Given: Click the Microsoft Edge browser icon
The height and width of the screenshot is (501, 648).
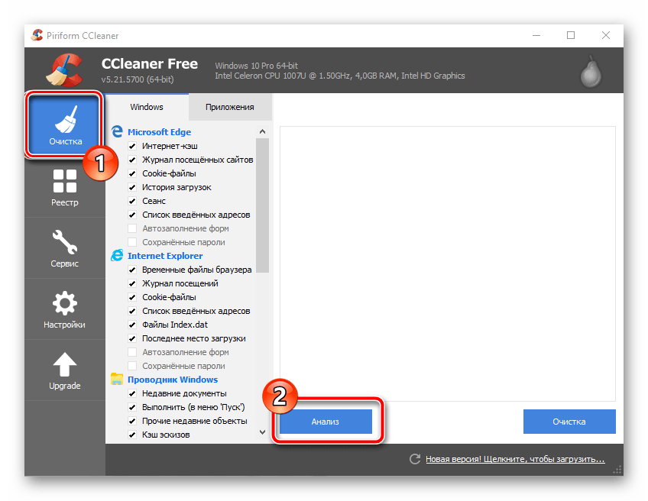Looking at the screenshot, I should (117, 132).
